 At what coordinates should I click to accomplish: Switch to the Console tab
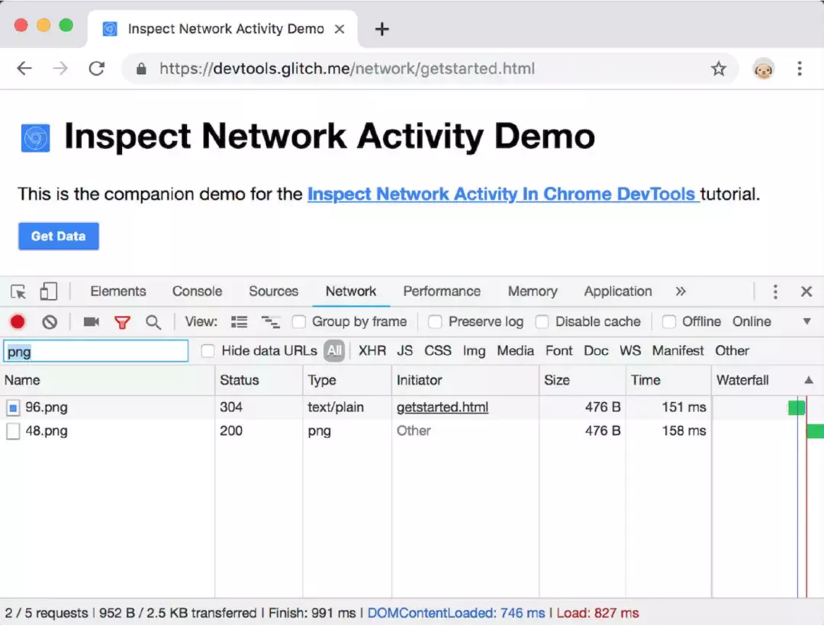197,292
